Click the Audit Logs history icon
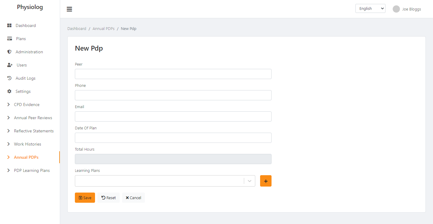Image resolution: width=433 pixels, height=224 pixels. pos(9,78)
